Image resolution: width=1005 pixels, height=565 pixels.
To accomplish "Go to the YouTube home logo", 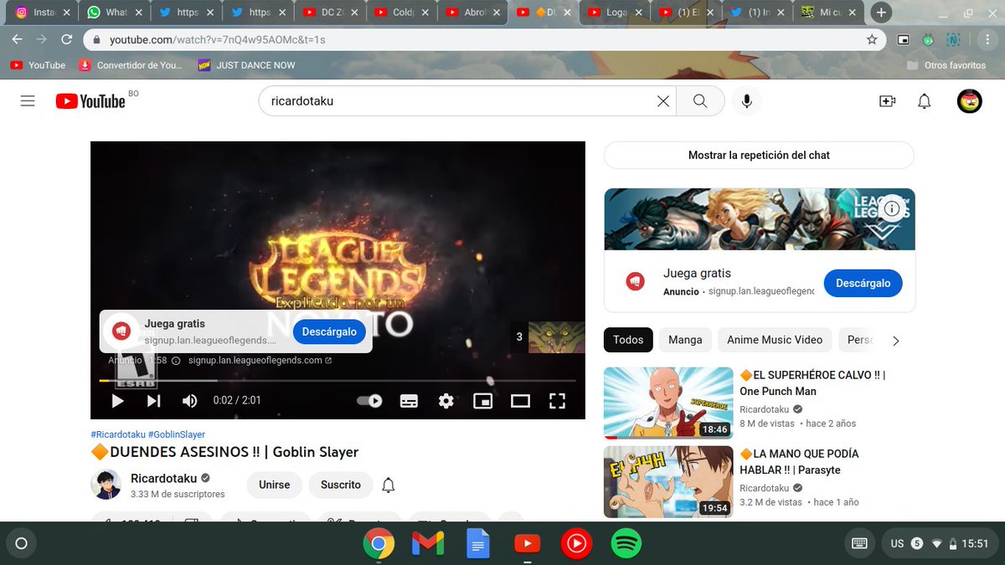I will click(x=90, y=101).
